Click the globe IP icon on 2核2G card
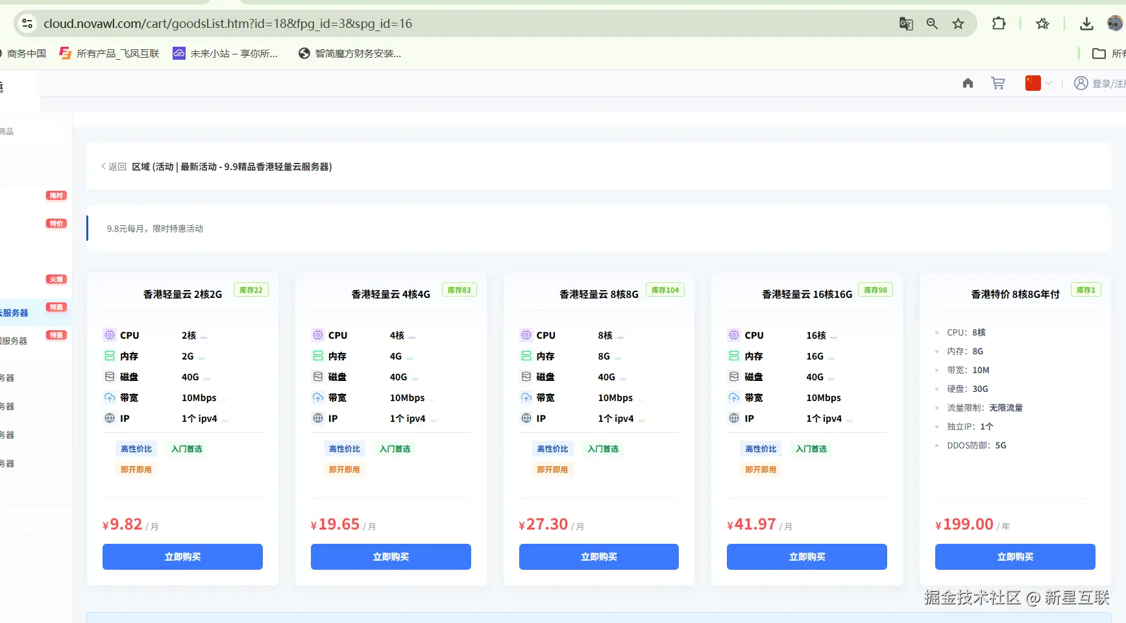The width and height of the screenshot is (1126, 623). tap(110, 418)
